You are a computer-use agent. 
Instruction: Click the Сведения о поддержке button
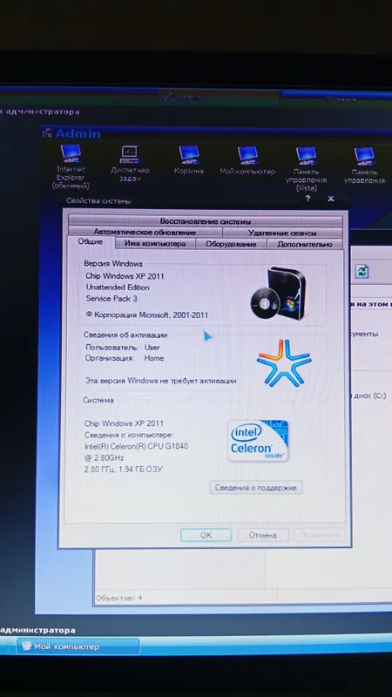(x=256, y=488)
